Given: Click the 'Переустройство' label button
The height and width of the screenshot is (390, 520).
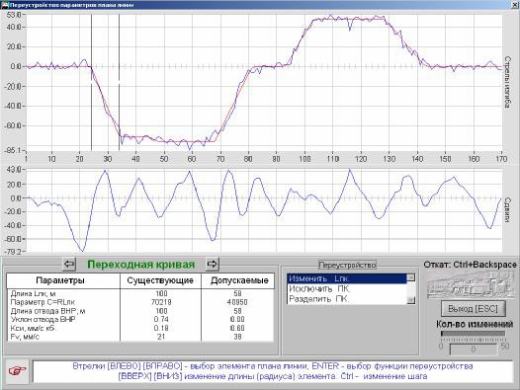Looking at the screenshot, I should (x=347, y=265).
